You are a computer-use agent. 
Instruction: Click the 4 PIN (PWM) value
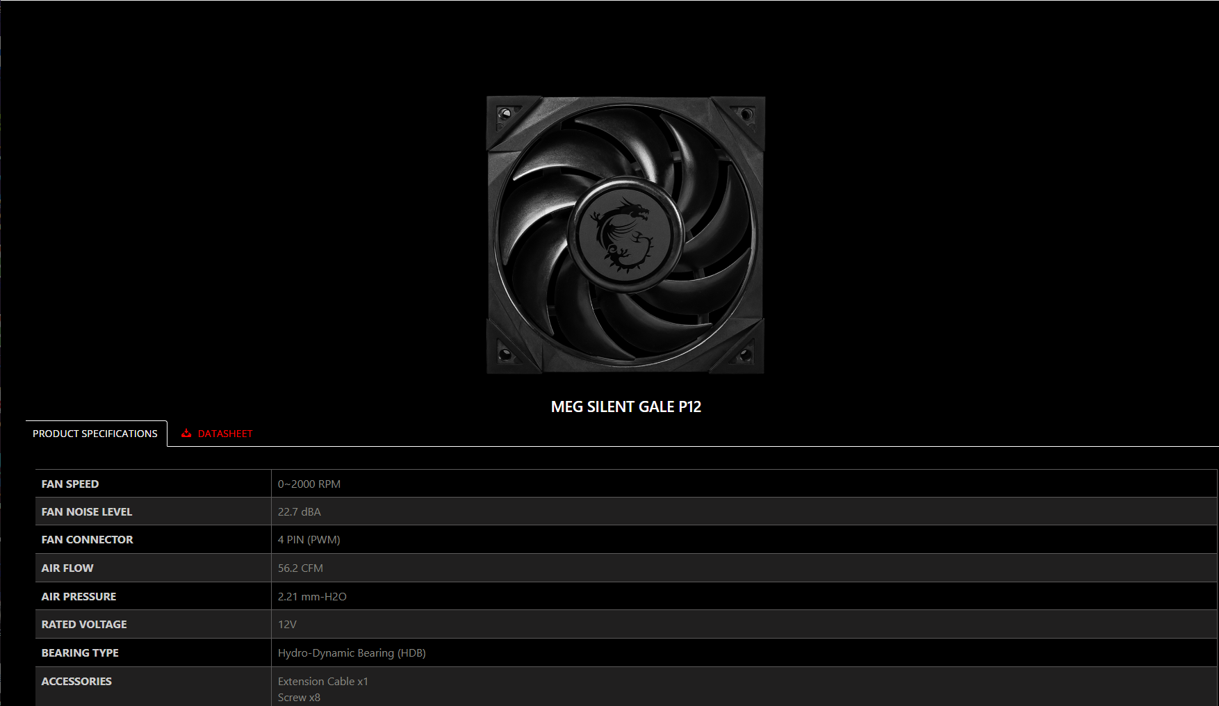[x=309, y=540]
